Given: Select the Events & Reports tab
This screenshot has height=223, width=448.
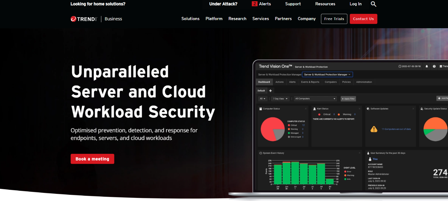Looking at the screenshot, I should click(x=310, y=82).
